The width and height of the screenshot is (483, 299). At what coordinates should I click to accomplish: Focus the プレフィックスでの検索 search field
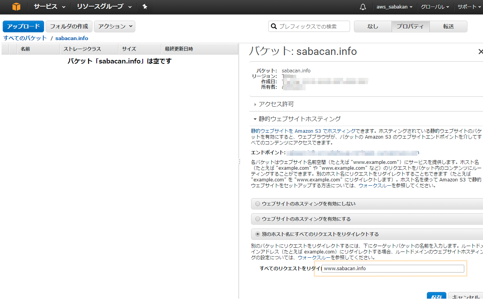(x=309, y=26)
